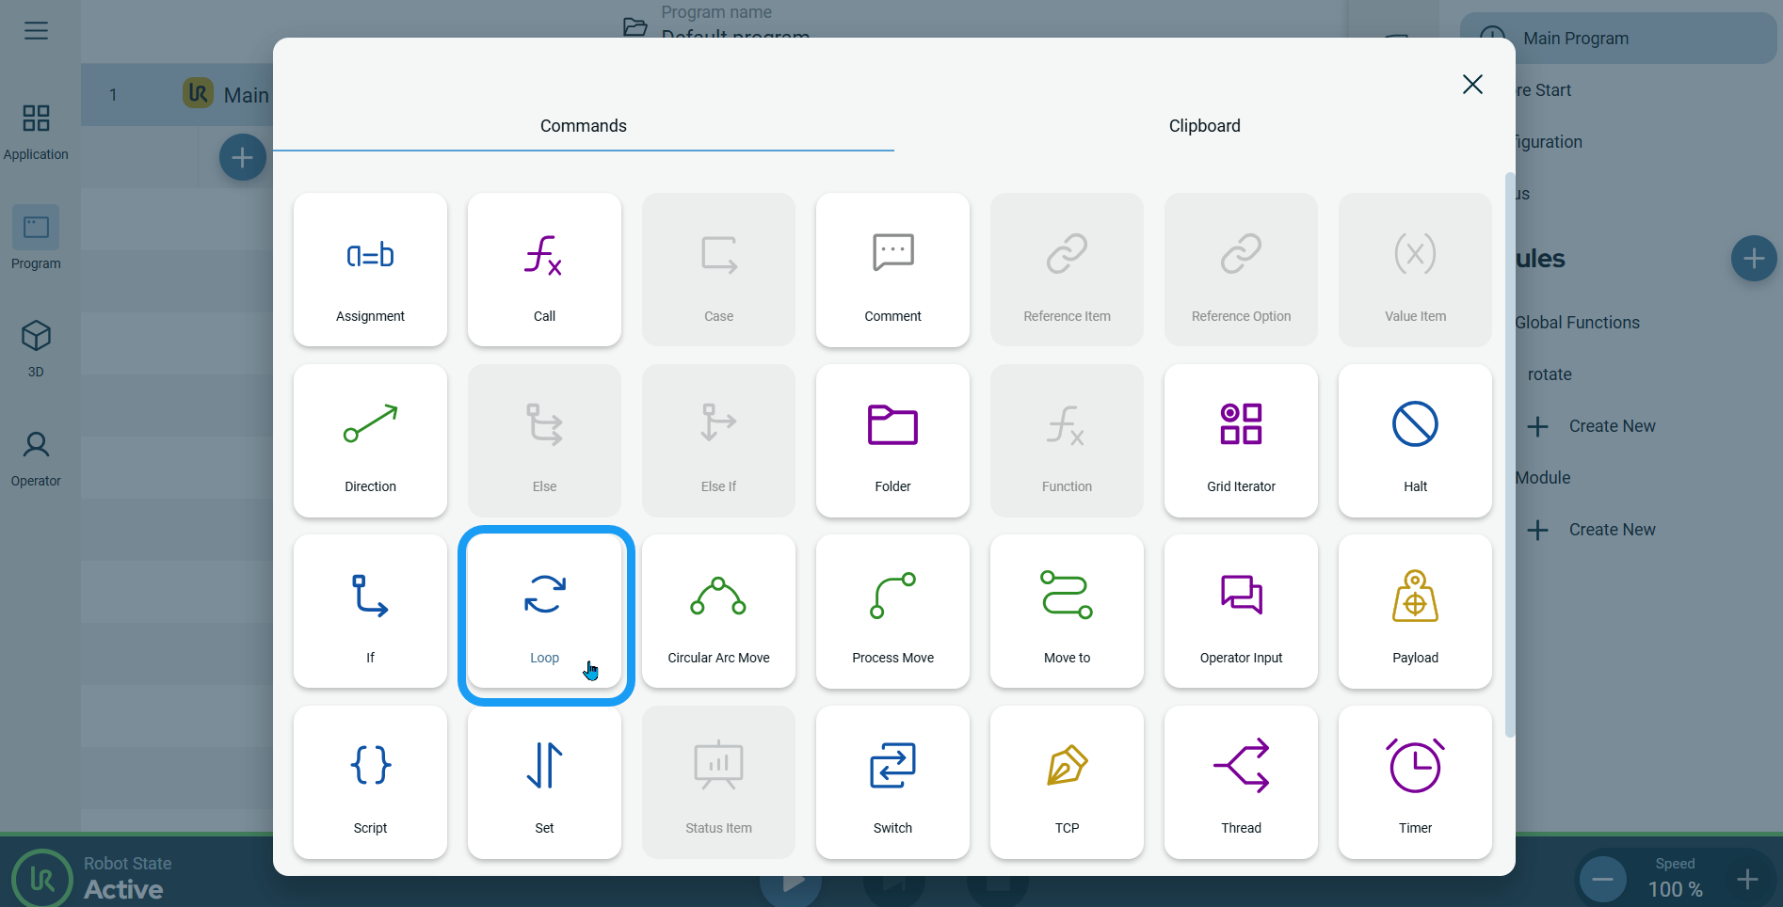Click the dialog's vertical scrollbar

coord(1509,452)
